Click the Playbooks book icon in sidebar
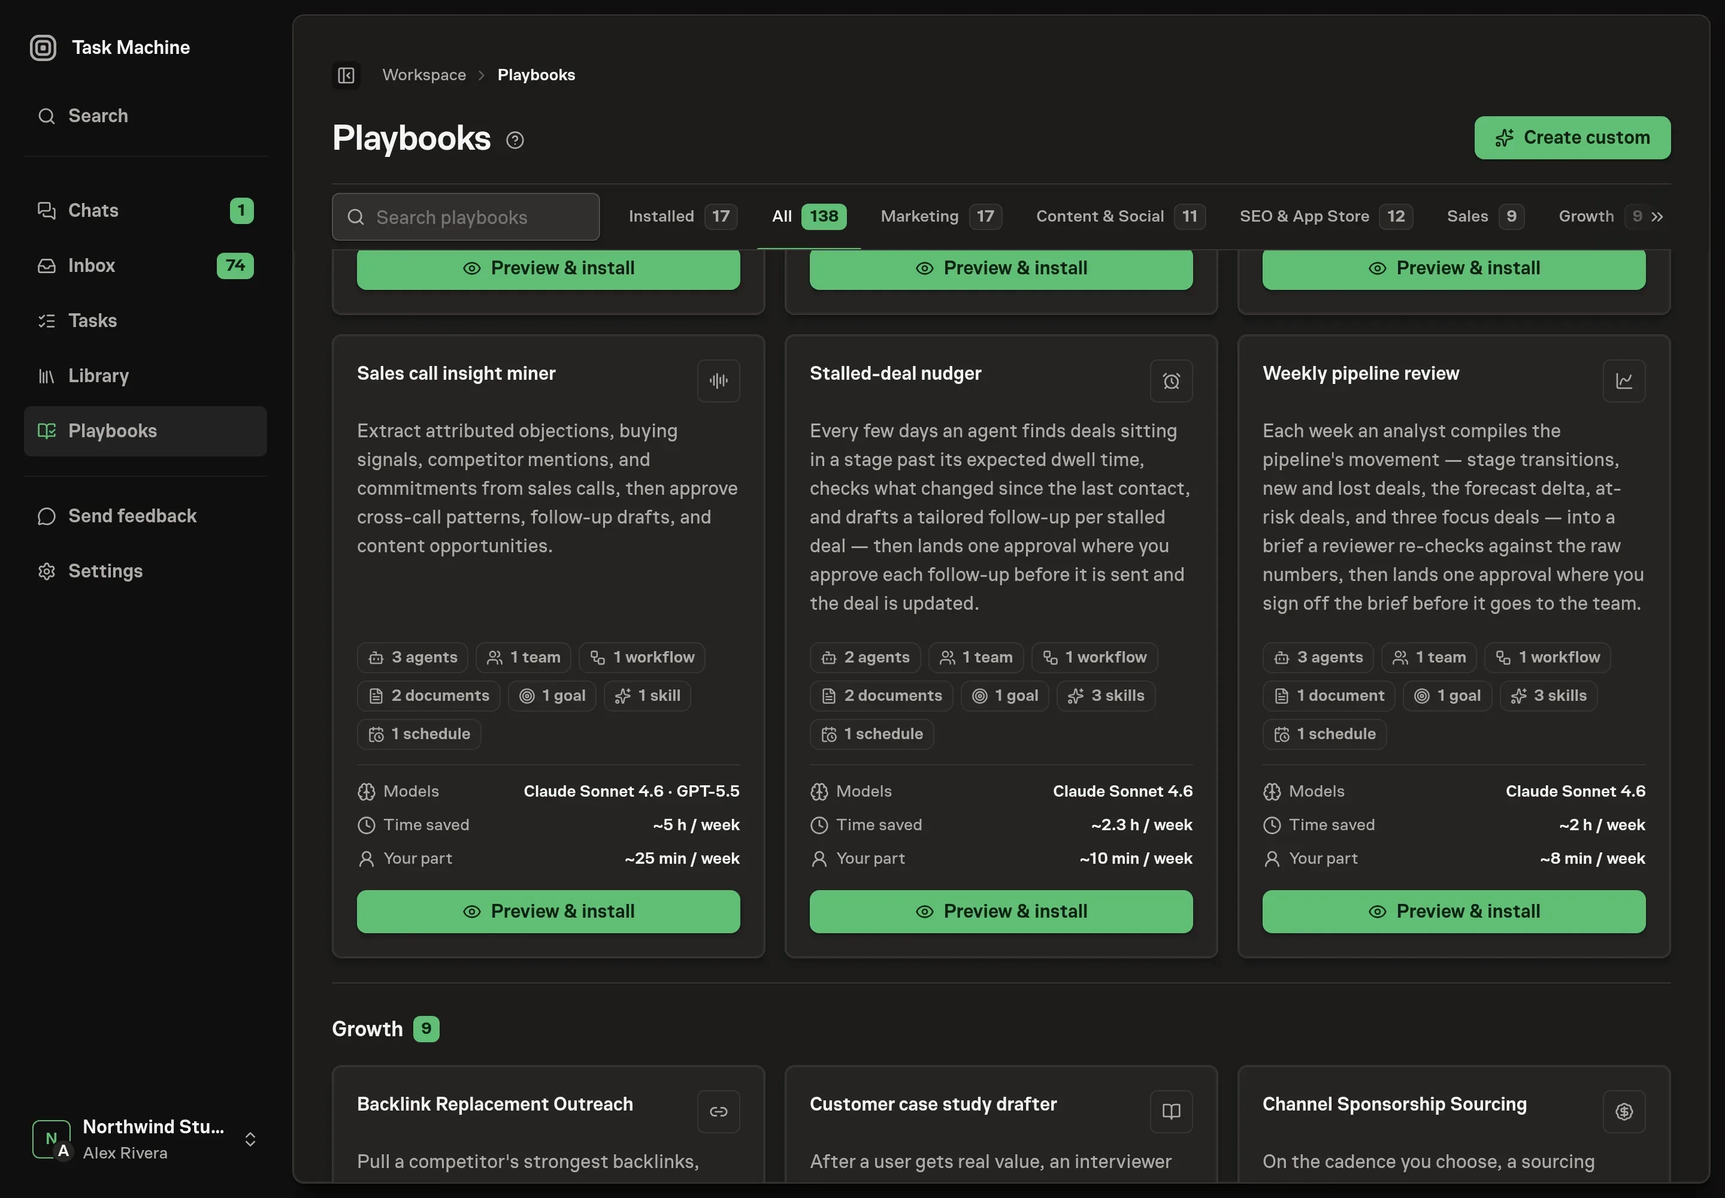Image resolution: width=1725 pixels, height=1198 pixels. 47,431
